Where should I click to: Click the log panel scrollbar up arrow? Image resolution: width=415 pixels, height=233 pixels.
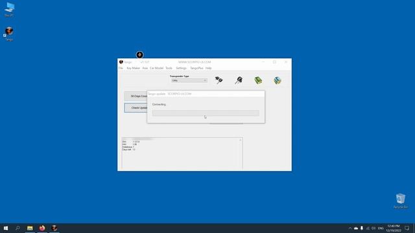coord(241,140)
